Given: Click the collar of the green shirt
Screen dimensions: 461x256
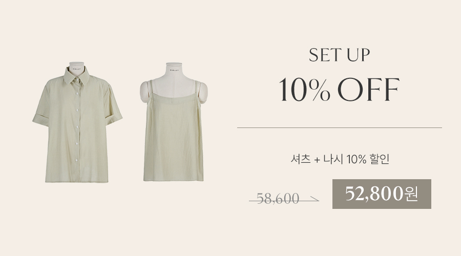Looking at the screenshot, I should (77, 76).
